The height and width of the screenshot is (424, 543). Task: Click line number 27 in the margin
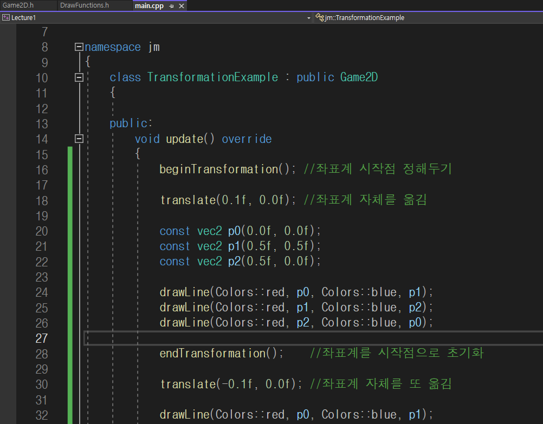[42, 338]
